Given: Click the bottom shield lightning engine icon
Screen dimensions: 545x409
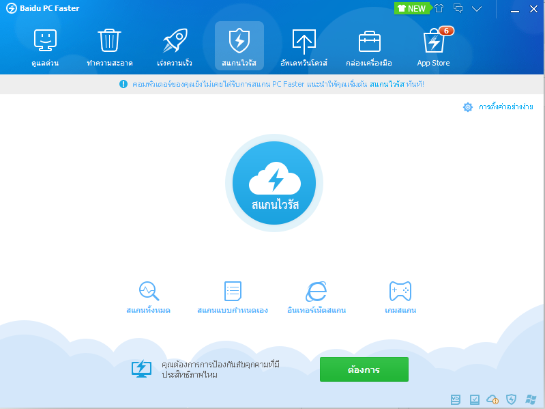Looking at the screenshot, I should click(512, 399).
